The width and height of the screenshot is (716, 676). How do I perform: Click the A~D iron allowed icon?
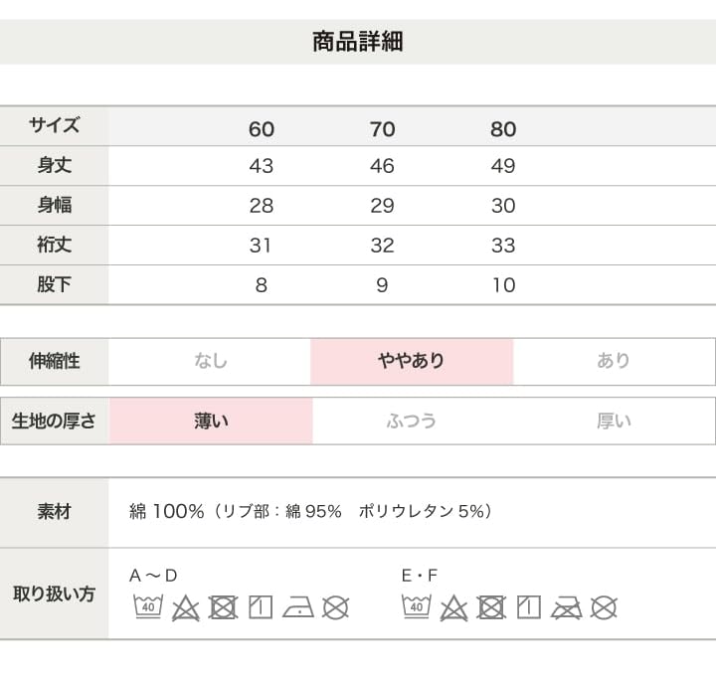[297, 607]
